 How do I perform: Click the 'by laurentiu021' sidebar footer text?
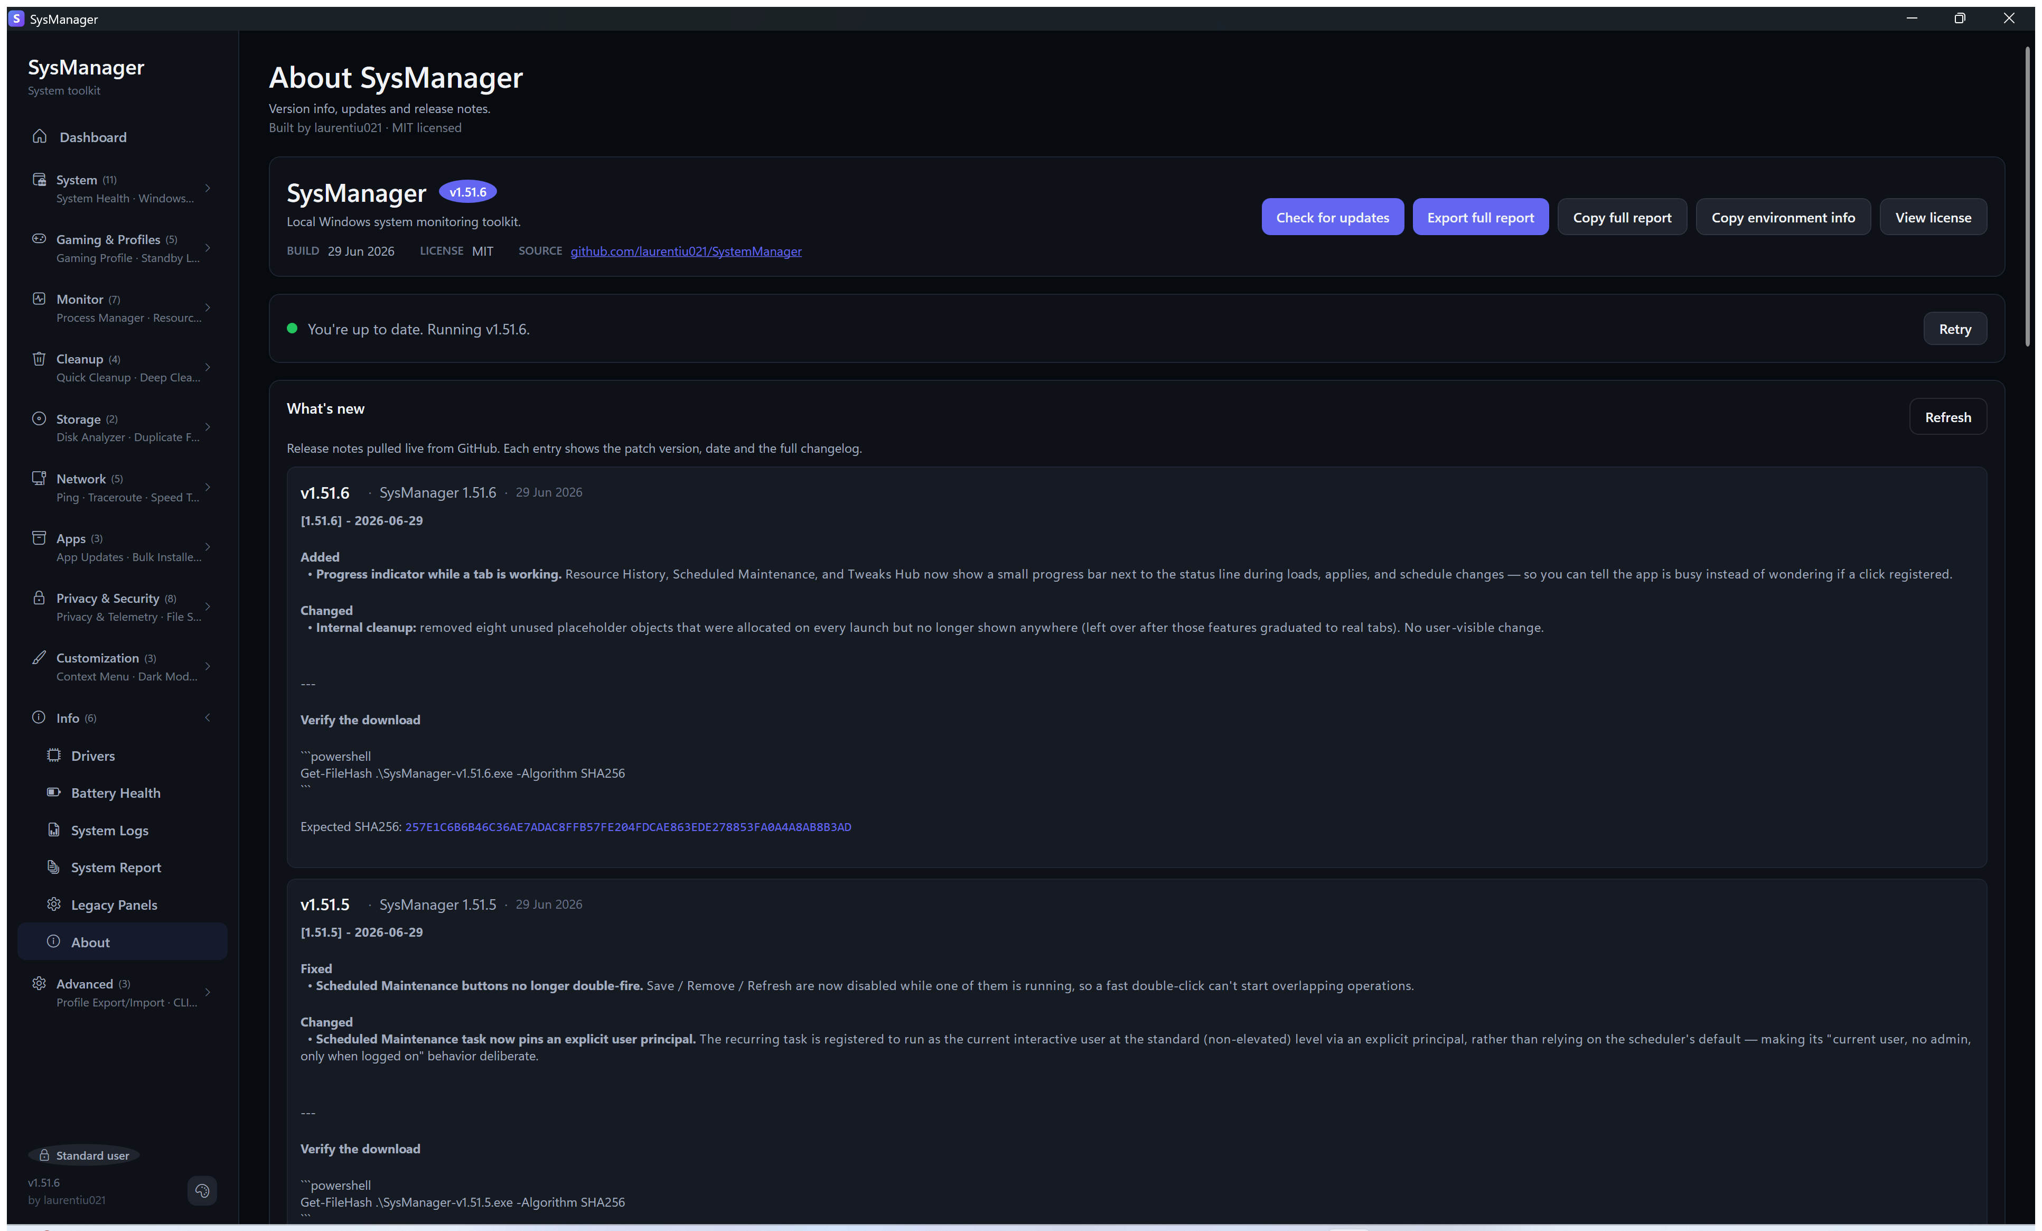click(x=67, y=1199)
